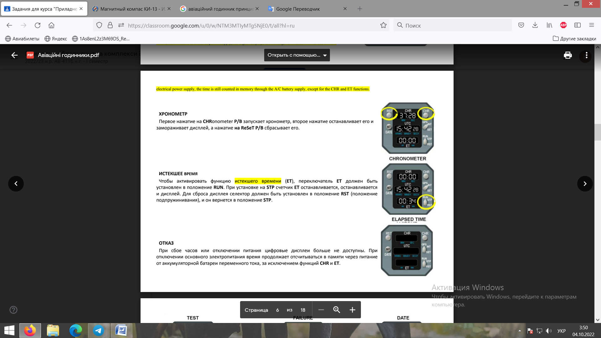This screenshot has height=338, width=601.
Task: Click the page vertical scrollbar thumb
Action: (x=598, y=132)
